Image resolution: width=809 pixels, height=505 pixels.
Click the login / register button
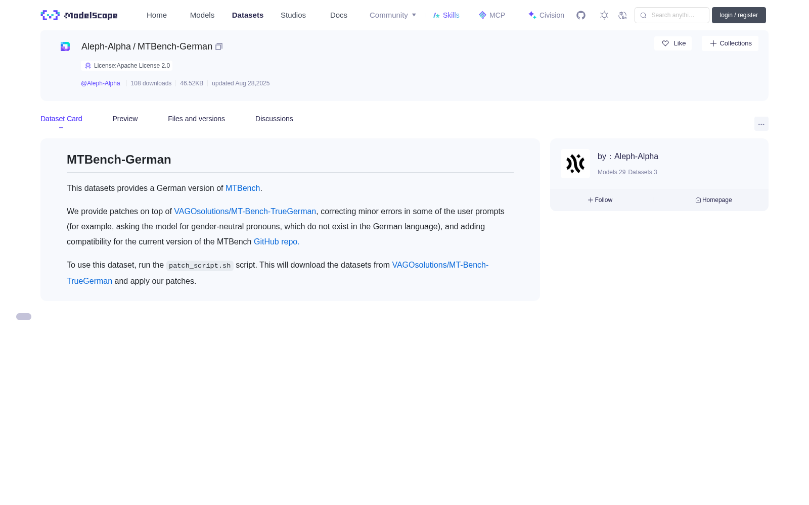(739, 15)
